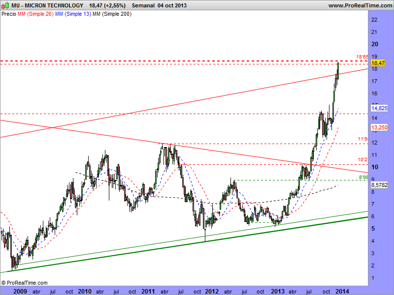The height and width of the screenshot is (295, 394).
Task: Click price axis value 22
Action: tap(374, 20)
